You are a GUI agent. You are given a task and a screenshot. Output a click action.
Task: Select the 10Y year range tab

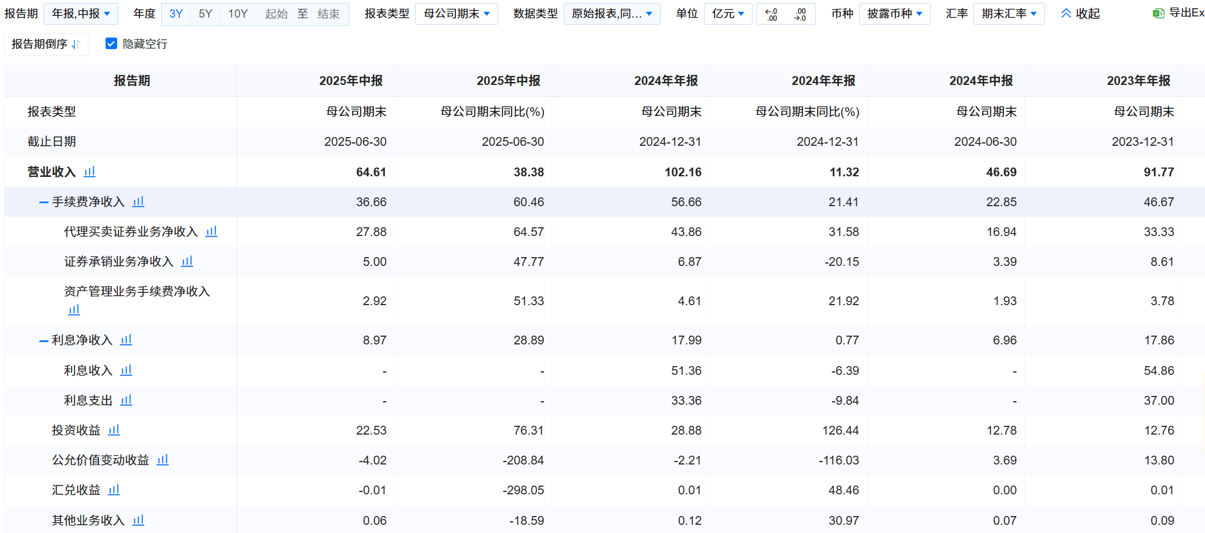tap(238, 13)
